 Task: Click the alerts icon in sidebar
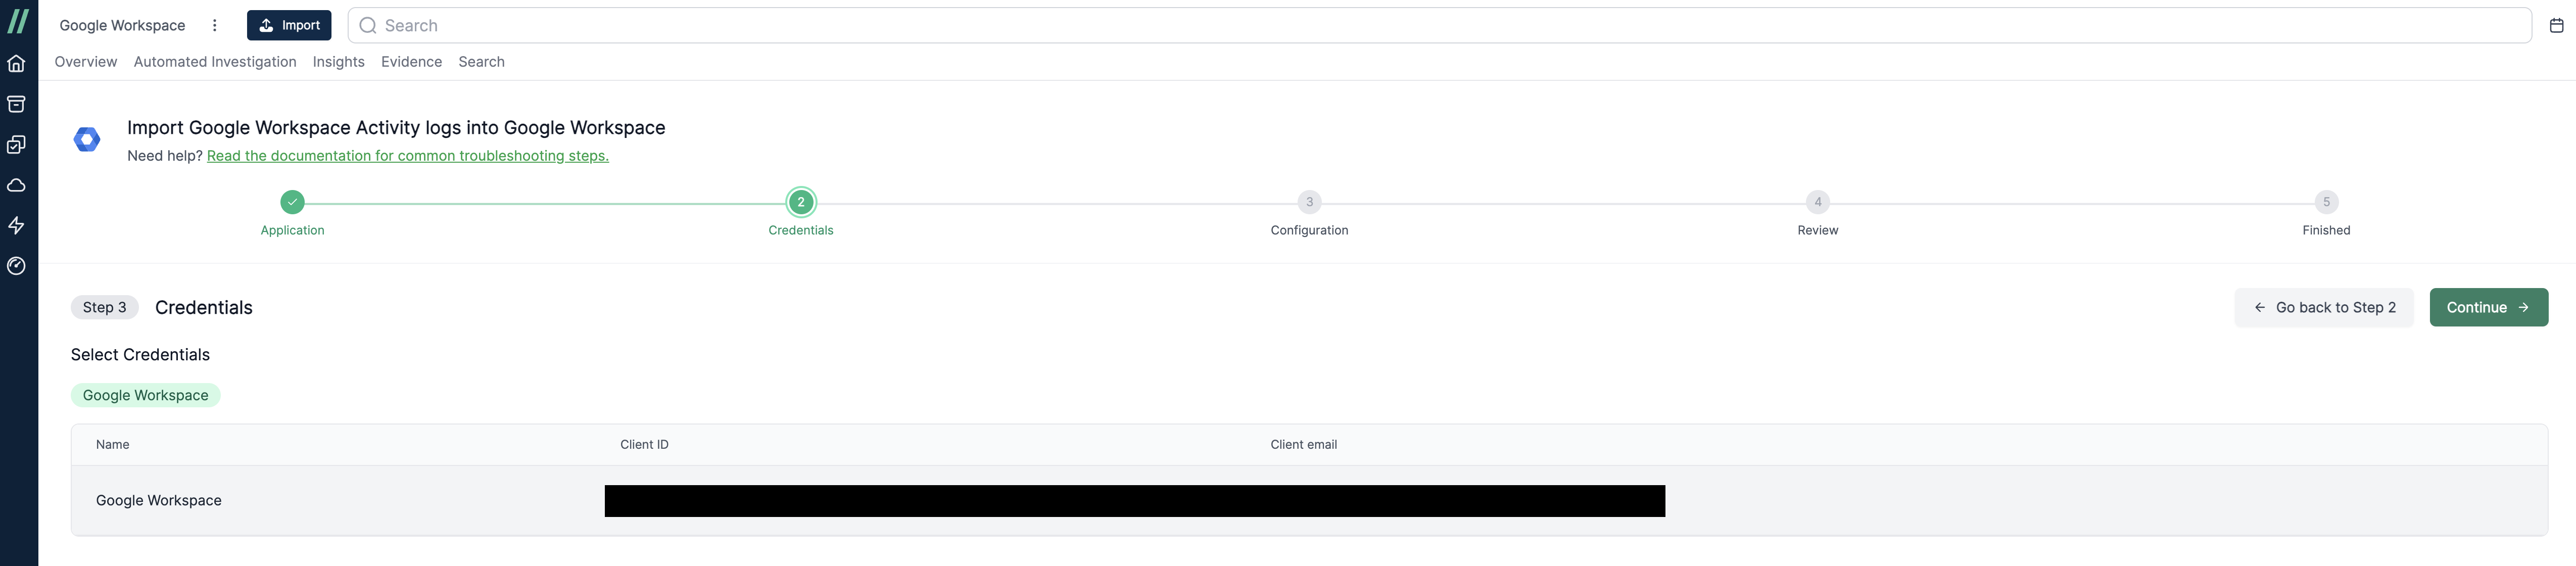pos(18,225)
